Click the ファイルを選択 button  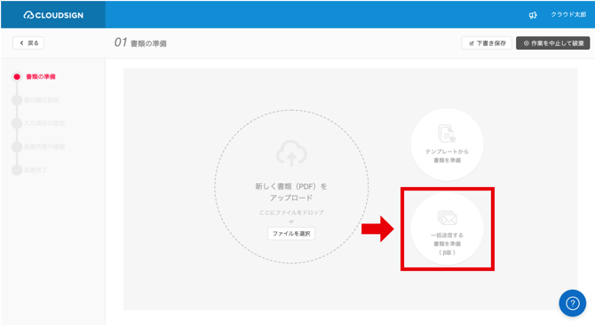pos(291,234)
